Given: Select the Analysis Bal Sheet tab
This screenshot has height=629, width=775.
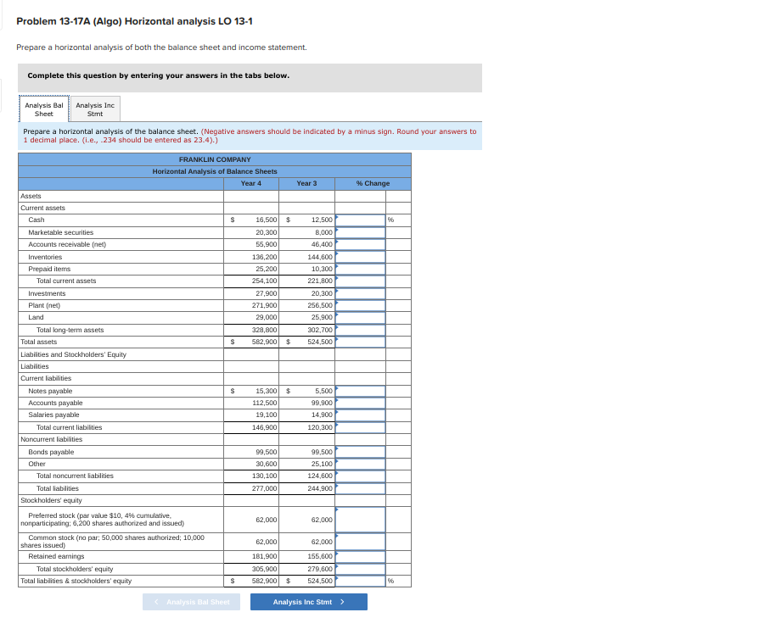Looking at the screenshot, I should click(x=44, y=109).
